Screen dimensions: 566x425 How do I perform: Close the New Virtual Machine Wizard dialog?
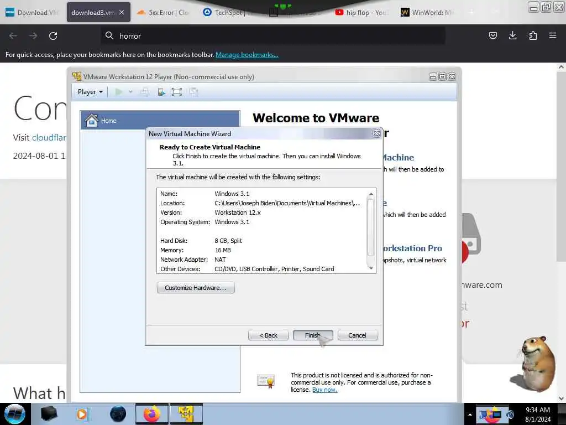coord(376,134)
